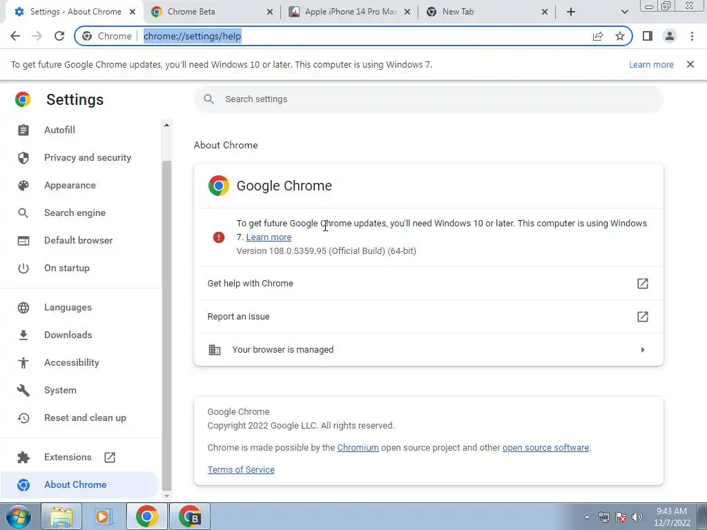This screenshot has width=707, height=530.
Task: Open the side panel icon
Action: [648, 36]
